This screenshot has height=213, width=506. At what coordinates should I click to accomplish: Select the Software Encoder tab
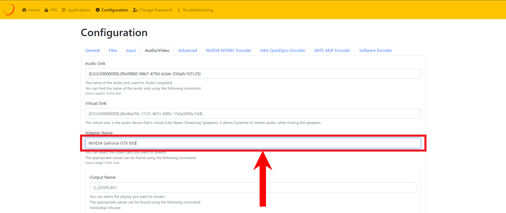pyautogui.click(x=375, y=51)
